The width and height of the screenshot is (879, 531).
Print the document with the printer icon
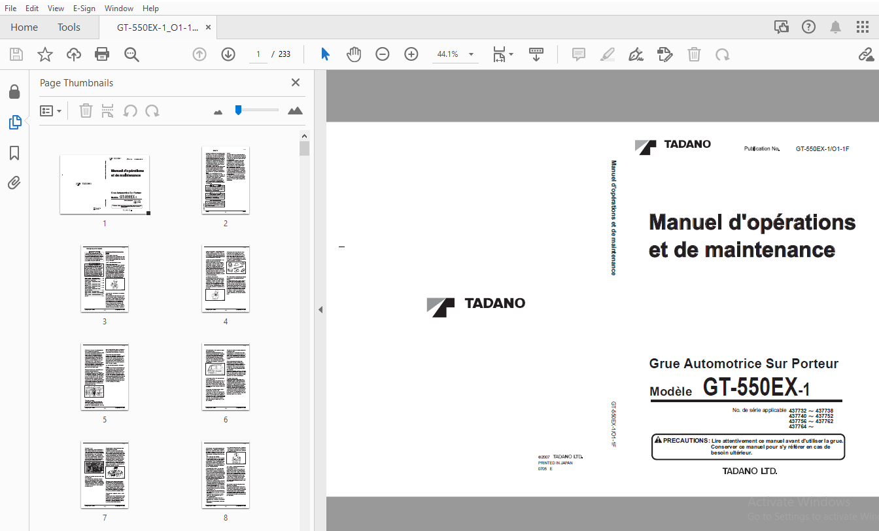pos(102,54)
